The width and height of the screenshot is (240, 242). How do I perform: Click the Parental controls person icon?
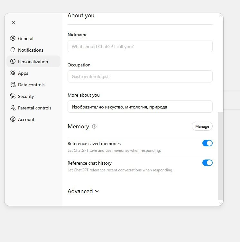13,108
